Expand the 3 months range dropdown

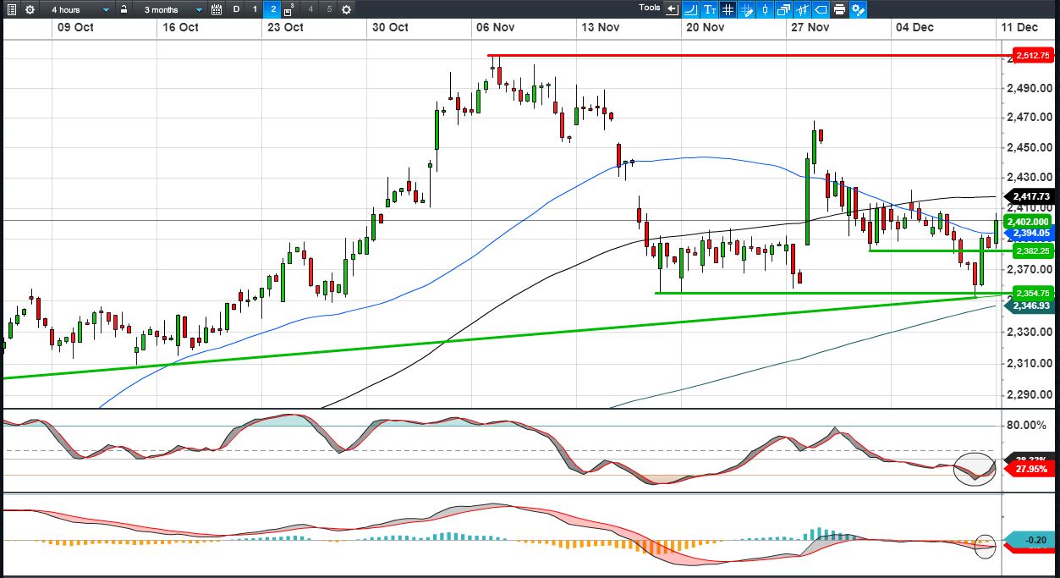coord(172,9)
